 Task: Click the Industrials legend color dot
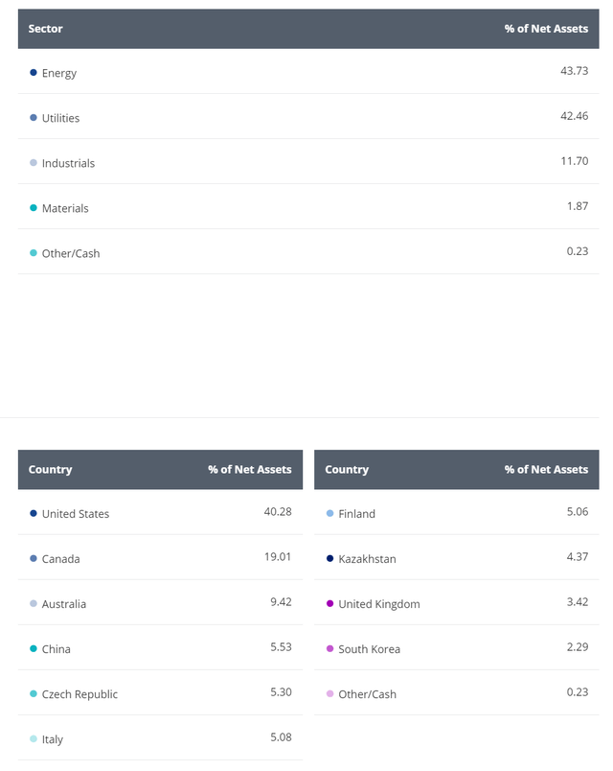coord(34,163)
